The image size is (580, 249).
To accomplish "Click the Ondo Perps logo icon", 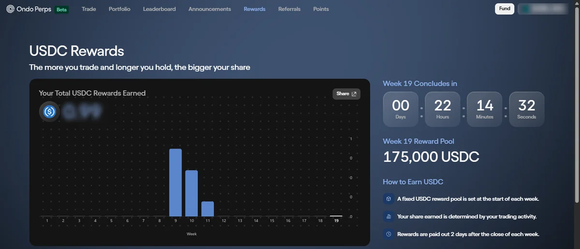I will [10, 9].
